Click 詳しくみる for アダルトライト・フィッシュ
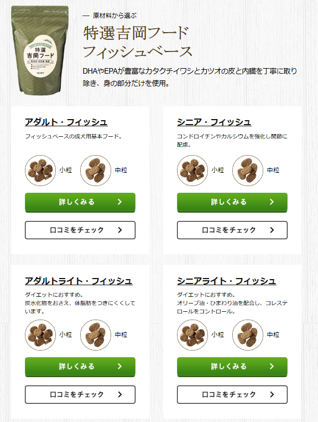The image size is (318, 422). tap(80, 367)
